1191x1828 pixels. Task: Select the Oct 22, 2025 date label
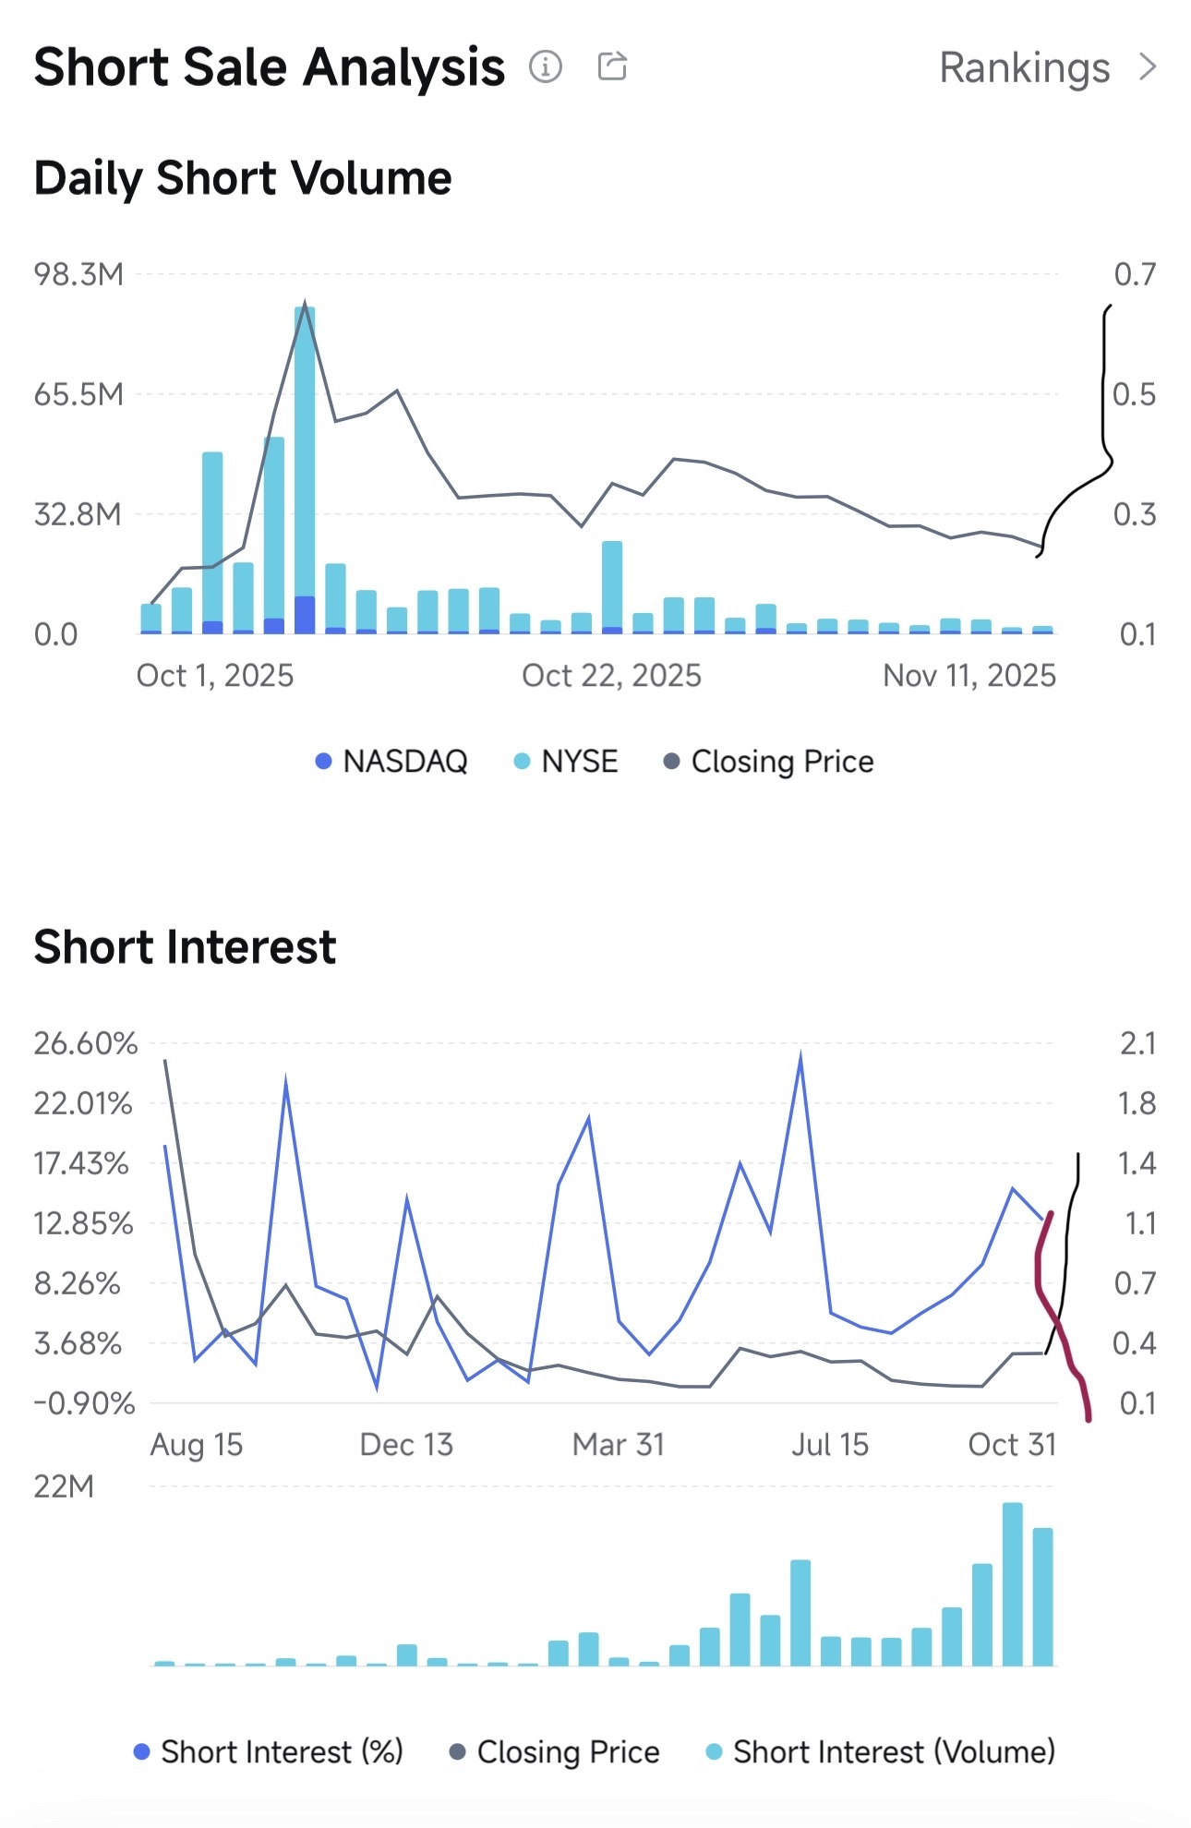point(611,676)
